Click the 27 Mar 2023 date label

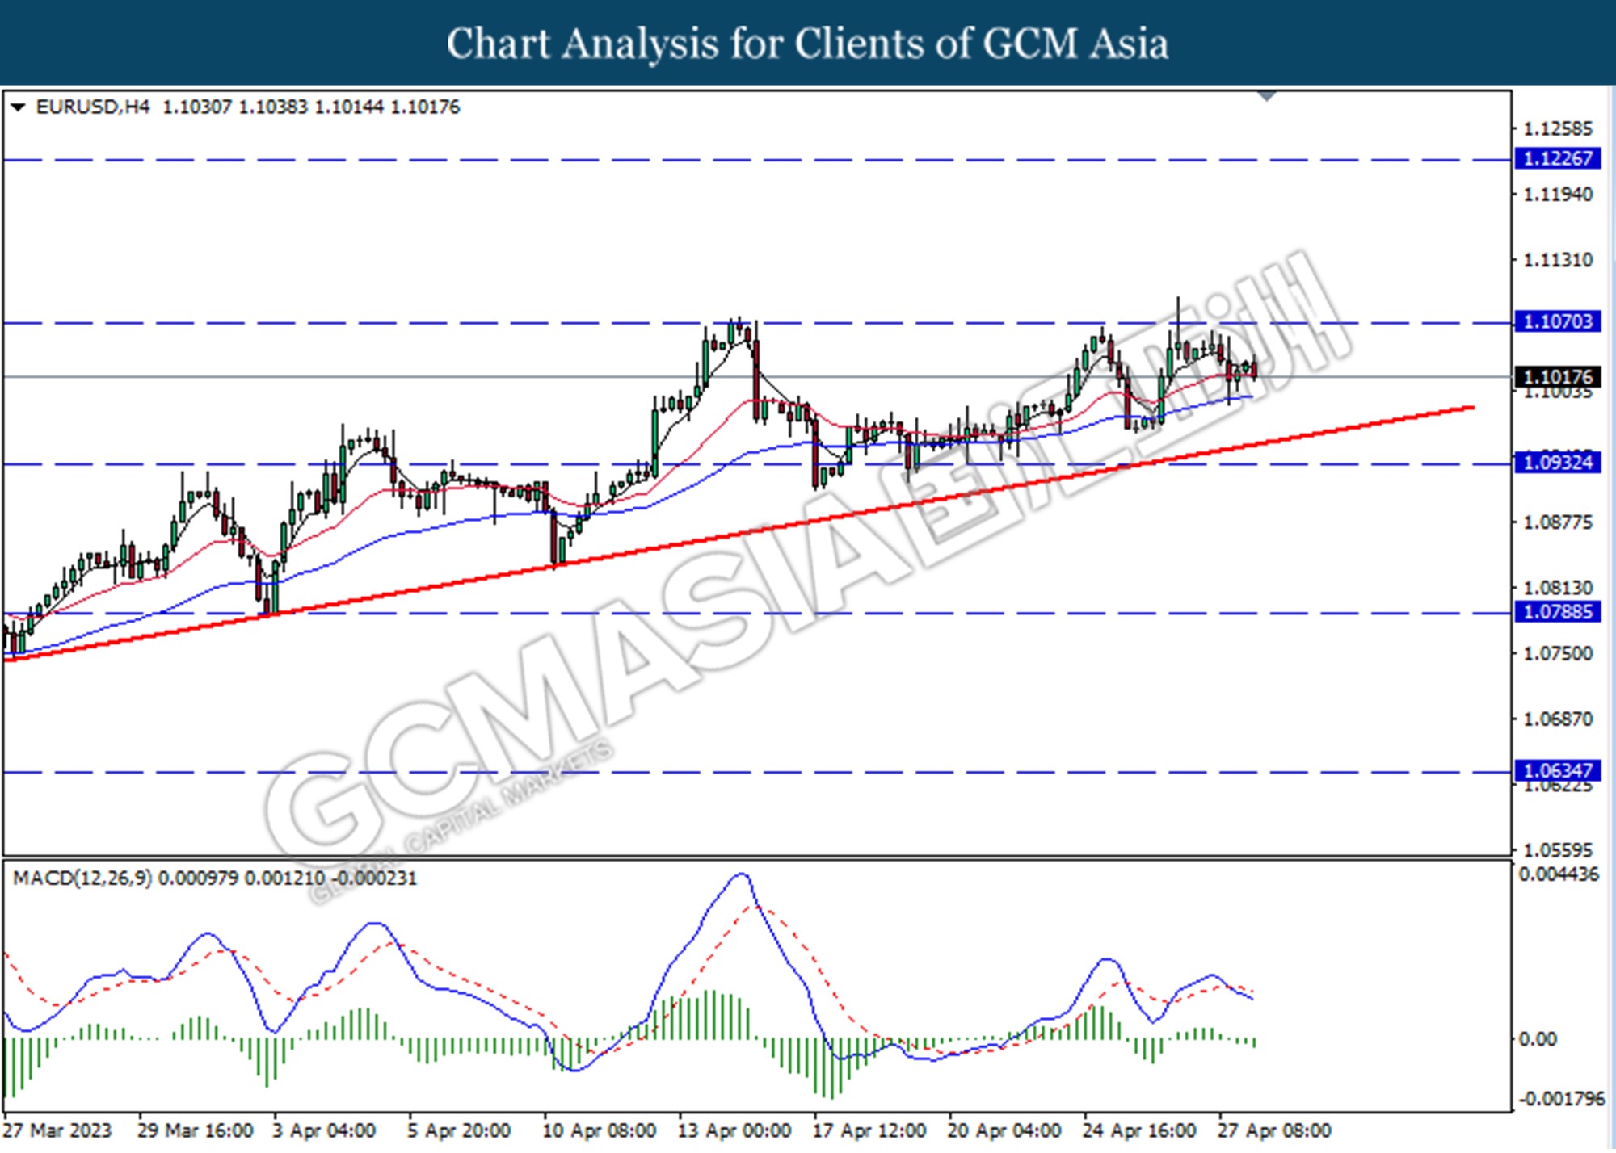pyautogui.click(x=57, y=1130)
